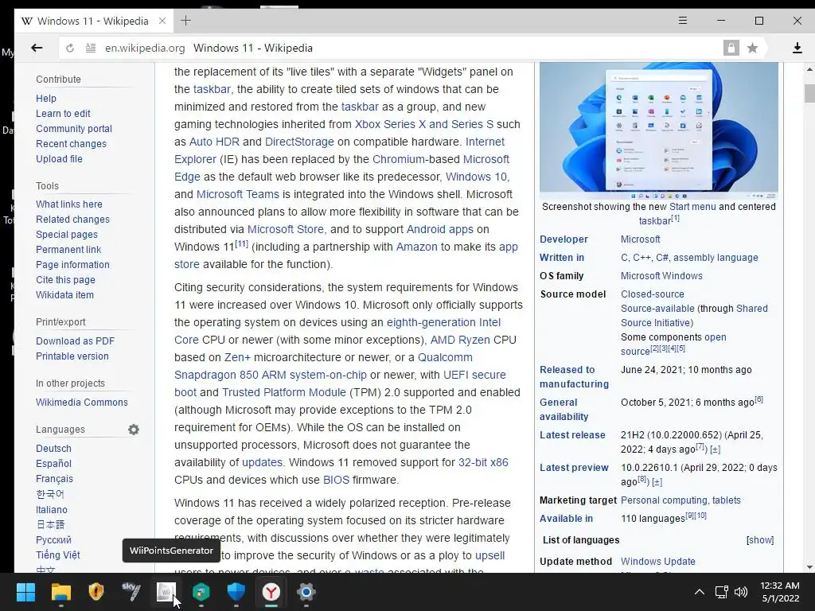Show the List of languages section
The width and height of the screenshot is (815, 611).
tap(760, 540)
